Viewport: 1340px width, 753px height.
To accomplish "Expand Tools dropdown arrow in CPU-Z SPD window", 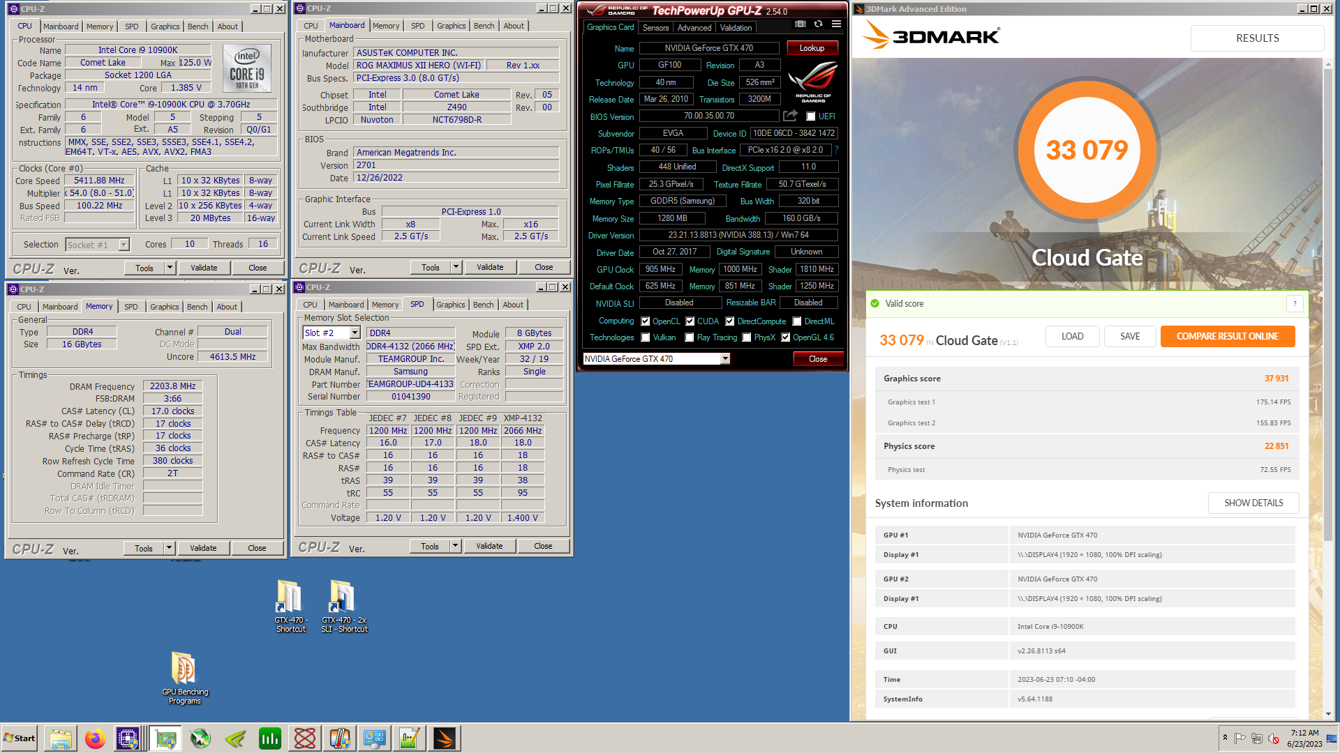I will tap(455, 546).
